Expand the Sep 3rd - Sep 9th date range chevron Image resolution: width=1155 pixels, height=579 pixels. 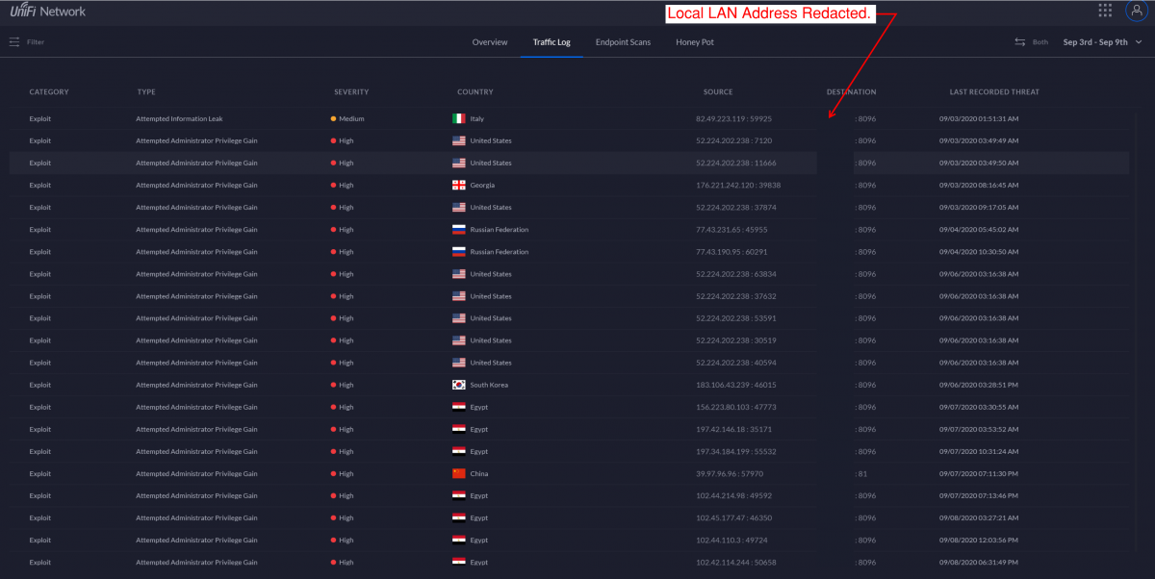click(x=1139, y=42)
